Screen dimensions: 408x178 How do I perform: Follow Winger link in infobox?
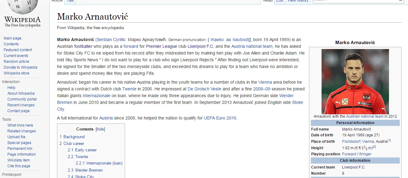365,154
